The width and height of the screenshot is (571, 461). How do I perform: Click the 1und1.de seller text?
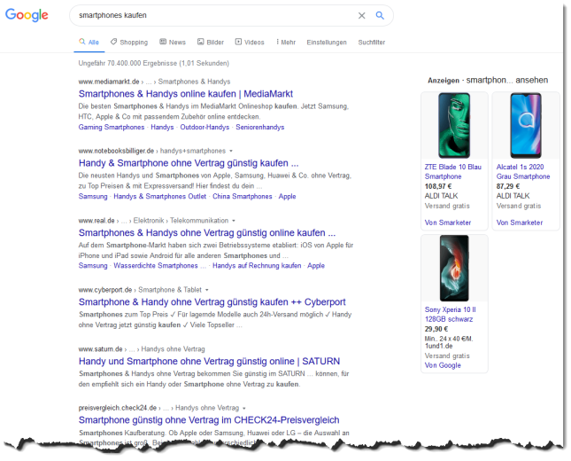tap(438, 346)
